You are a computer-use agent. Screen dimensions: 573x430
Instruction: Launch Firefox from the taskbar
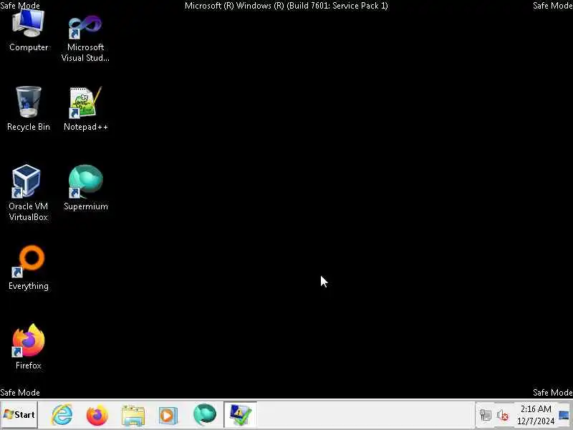coord(97,415)
